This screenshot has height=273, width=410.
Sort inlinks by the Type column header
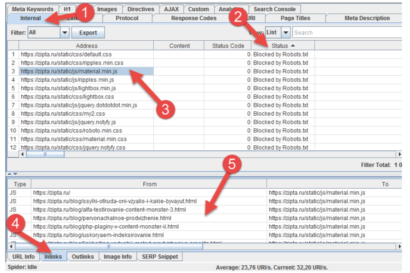20,184
